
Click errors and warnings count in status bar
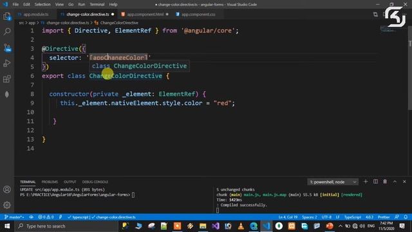(x=46, y=217)
